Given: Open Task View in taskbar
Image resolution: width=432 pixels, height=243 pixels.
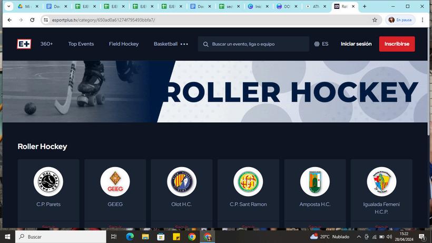Looking at the screenshot, I should 113,237.
